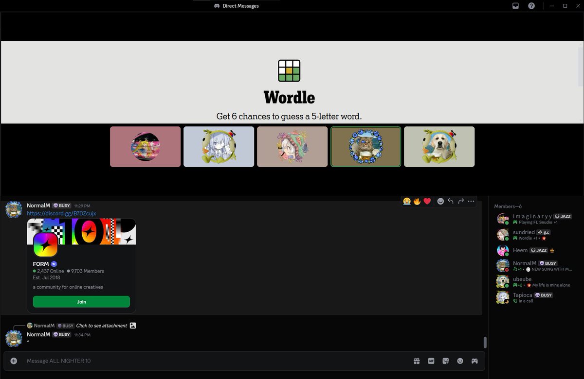Open the GIF picker
Viewport: 584px width, 379px height.
click(x=431, y=361)
